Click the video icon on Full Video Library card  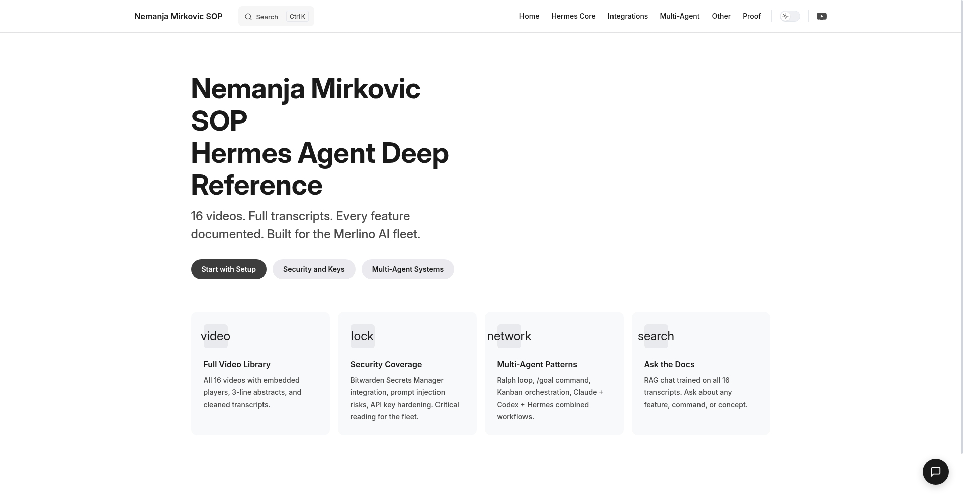(x=215, y=336)
